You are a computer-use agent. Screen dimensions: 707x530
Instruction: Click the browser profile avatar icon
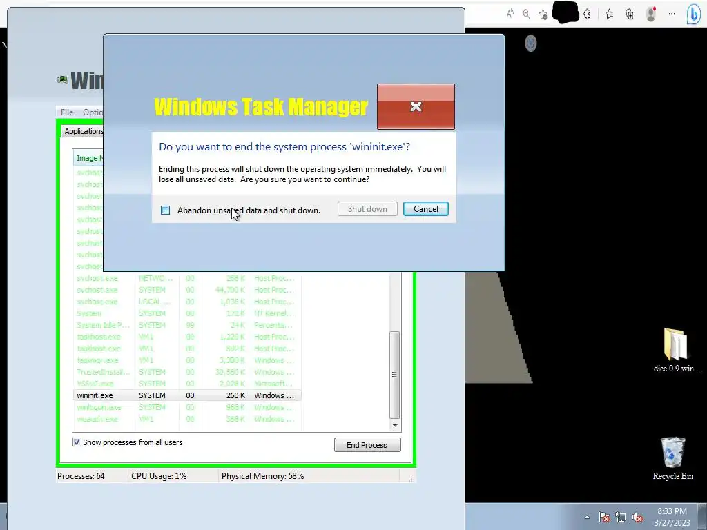coord(650,14)
